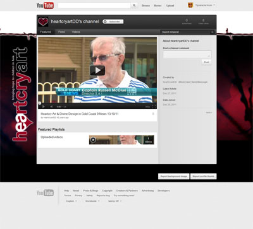The image size is (253, 229).
Task: Open Upload in the top navigation
Action: [170, 6]
